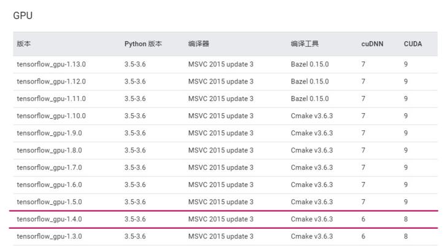Select tensorflow_gpu-1.3.0 version cell
Image resolution: width=444 pixels, height=246 pixels.
(49, 236)
